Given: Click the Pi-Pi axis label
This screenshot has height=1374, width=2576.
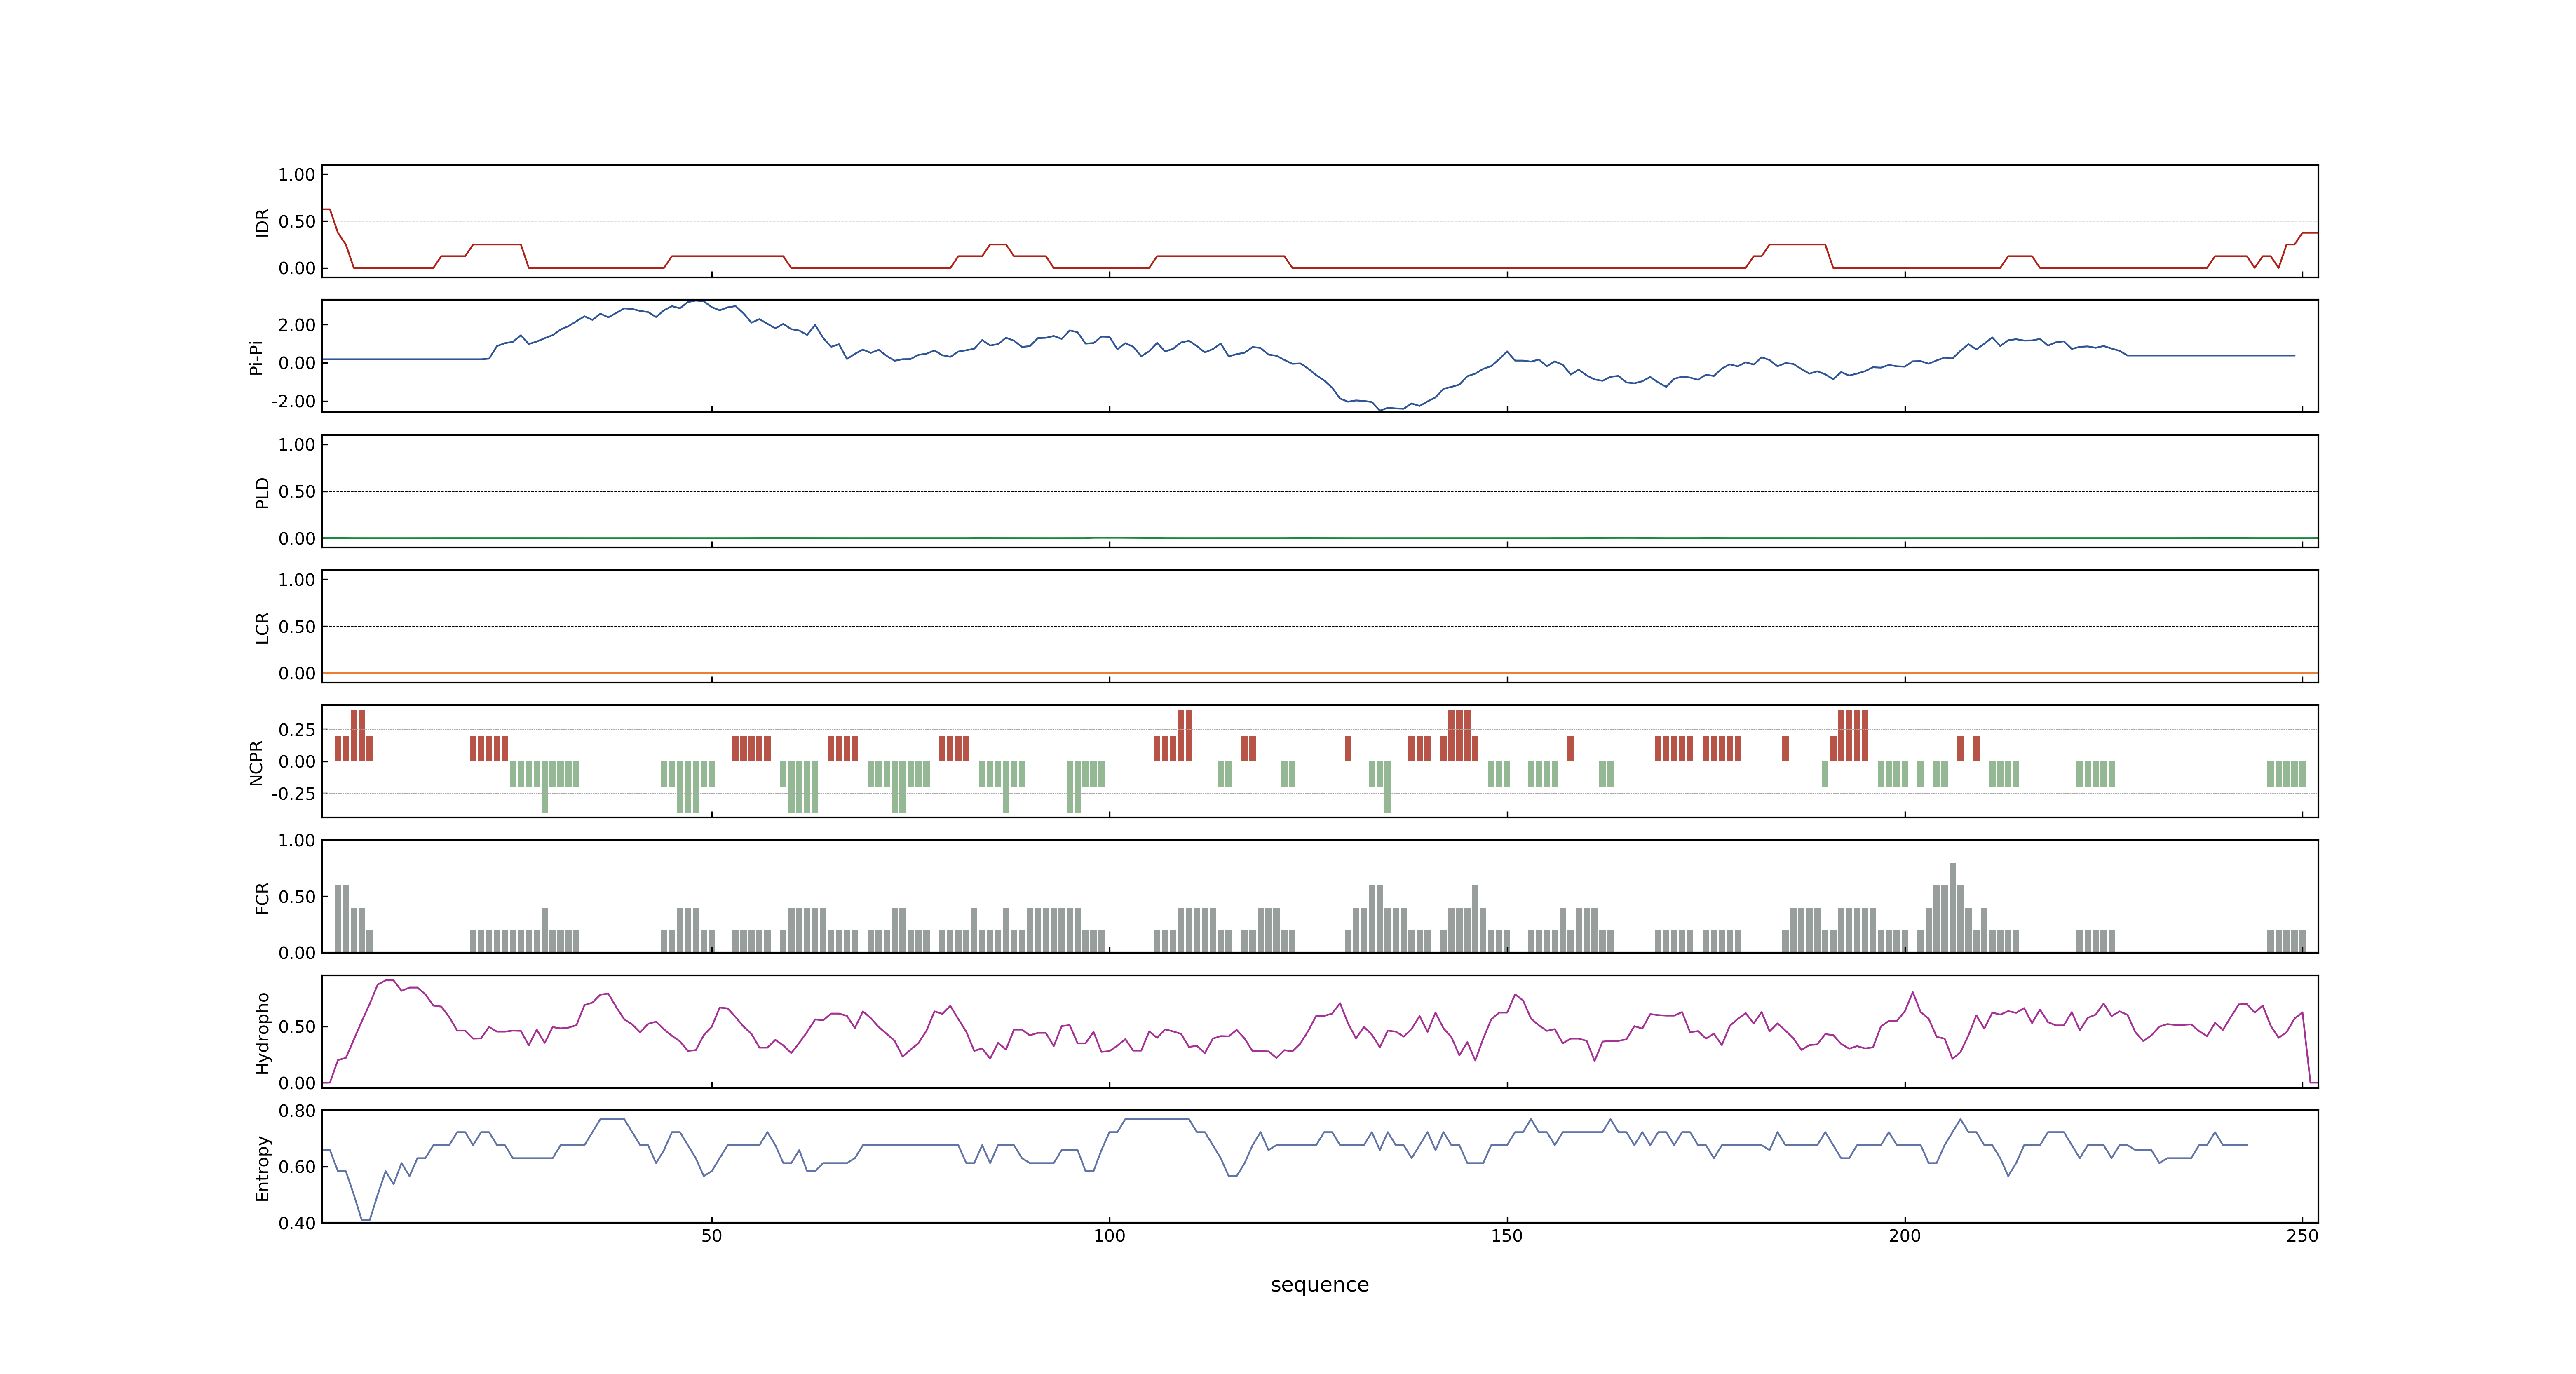Looking at the screenshot, I should [256, 357].
